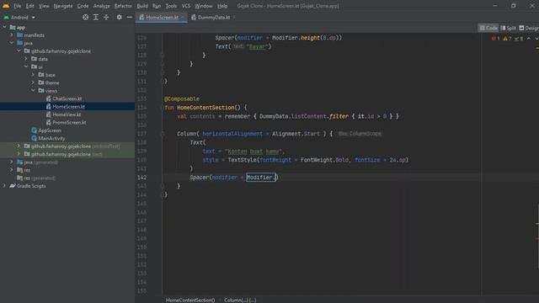Viewport: 539px width, 303px height.
Task: Click HomeContentSection() breadcrumb
Action: [190, 300]
